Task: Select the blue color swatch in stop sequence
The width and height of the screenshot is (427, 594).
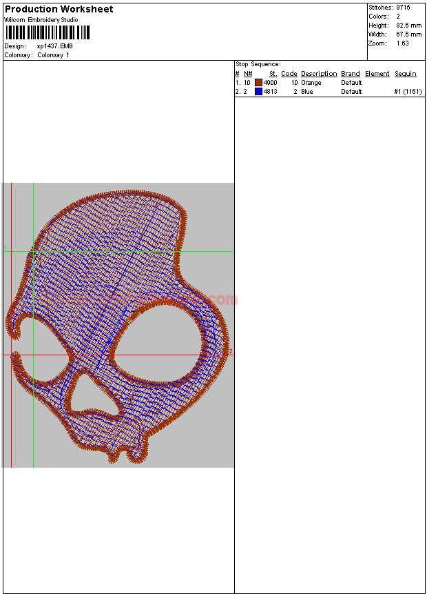Action: (x=258, y=91)
